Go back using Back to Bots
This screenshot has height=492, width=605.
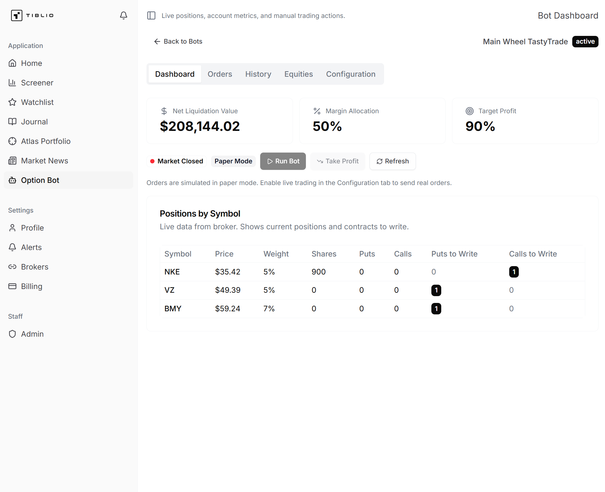[x=178, y=41]
